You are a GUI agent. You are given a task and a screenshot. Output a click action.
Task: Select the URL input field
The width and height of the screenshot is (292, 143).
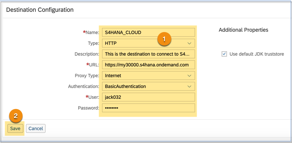point(149,65)
